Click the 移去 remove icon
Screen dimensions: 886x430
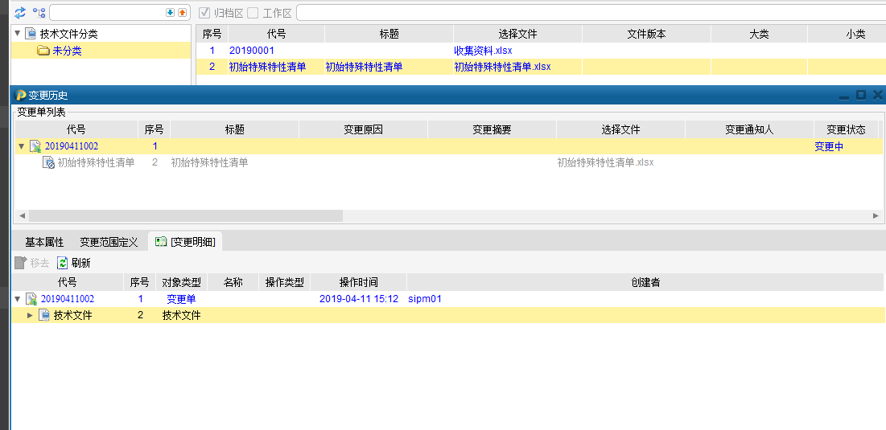click(20, 263)
